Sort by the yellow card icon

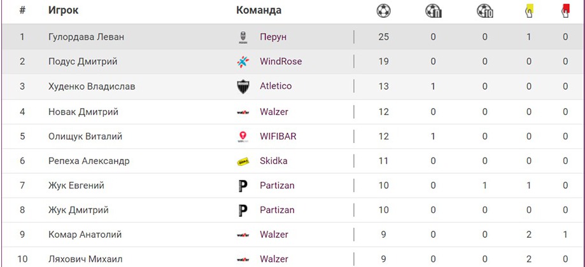click(528, 10)
